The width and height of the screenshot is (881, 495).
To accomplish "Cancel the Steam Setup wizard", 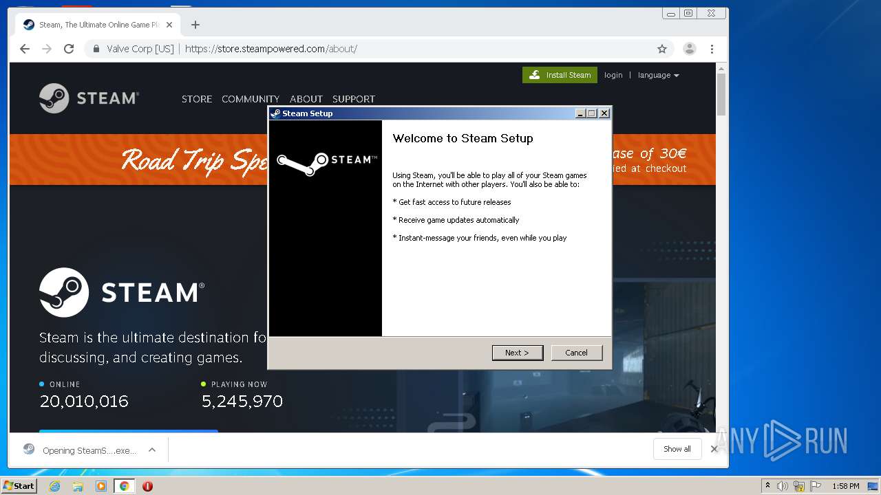I will coord(577,353).
